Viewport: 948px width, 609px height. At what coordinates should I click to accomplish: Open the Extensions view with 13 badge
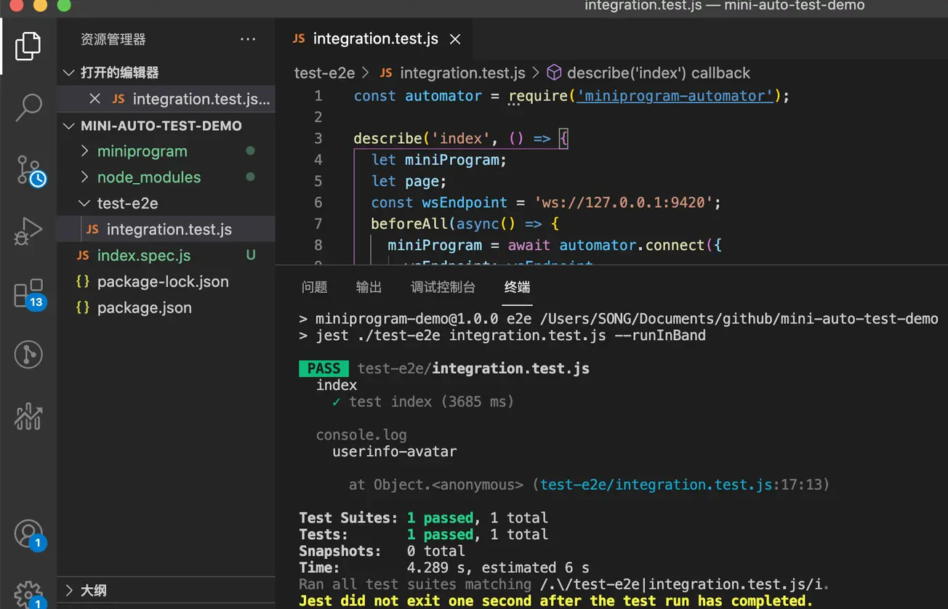[29, 294]
